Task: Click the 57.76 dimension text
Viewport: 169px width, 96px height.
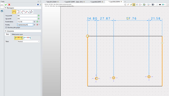Action: point(131,19)
